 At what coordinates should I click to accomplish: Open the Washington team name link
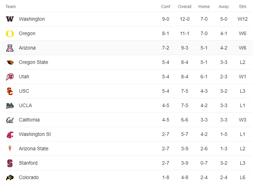32,19
